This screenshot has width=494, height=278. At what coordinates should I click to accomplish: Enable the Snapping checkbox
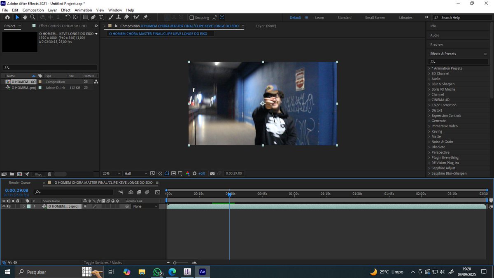(192, 18)
